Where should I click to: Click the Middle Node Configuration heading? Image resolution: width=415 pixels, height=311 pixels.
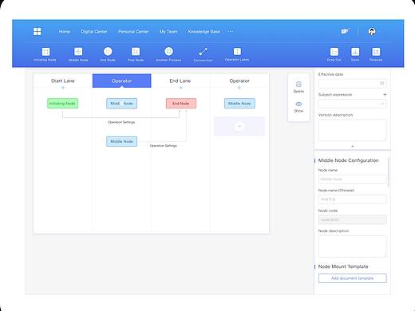pos(348,160)
